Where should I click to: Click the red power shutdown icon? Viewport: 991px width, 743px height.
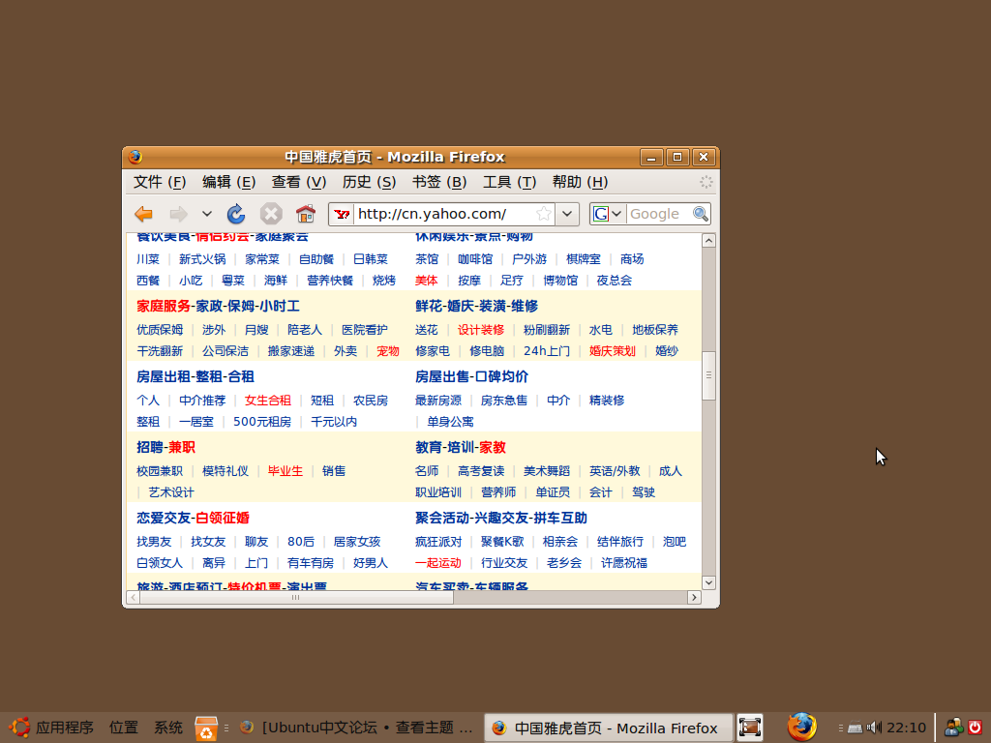[x=976, y=728]
